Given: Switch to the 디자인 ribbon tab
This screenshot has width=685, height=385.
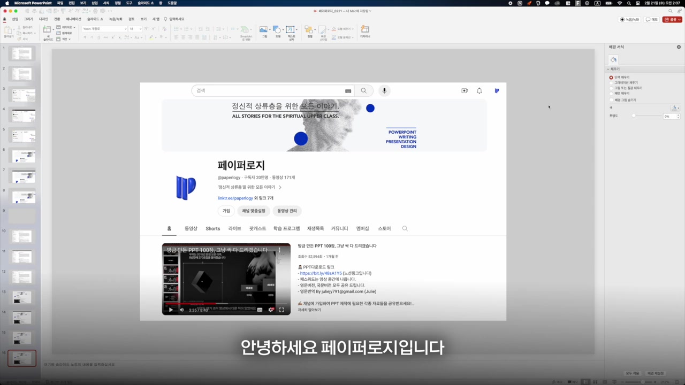Looking at the screenshot, I should 43,19.
